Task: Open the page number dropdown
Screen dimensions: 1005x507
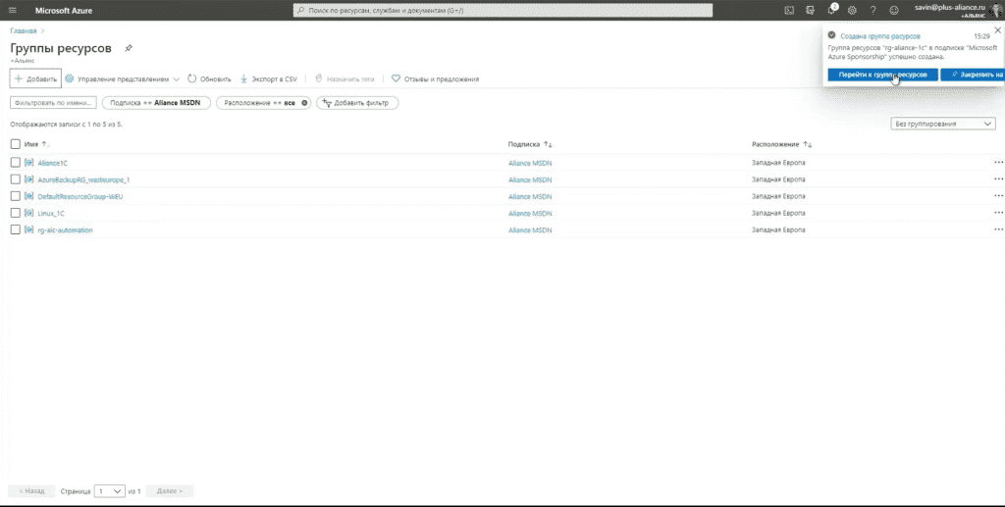Action: point(110,491)
